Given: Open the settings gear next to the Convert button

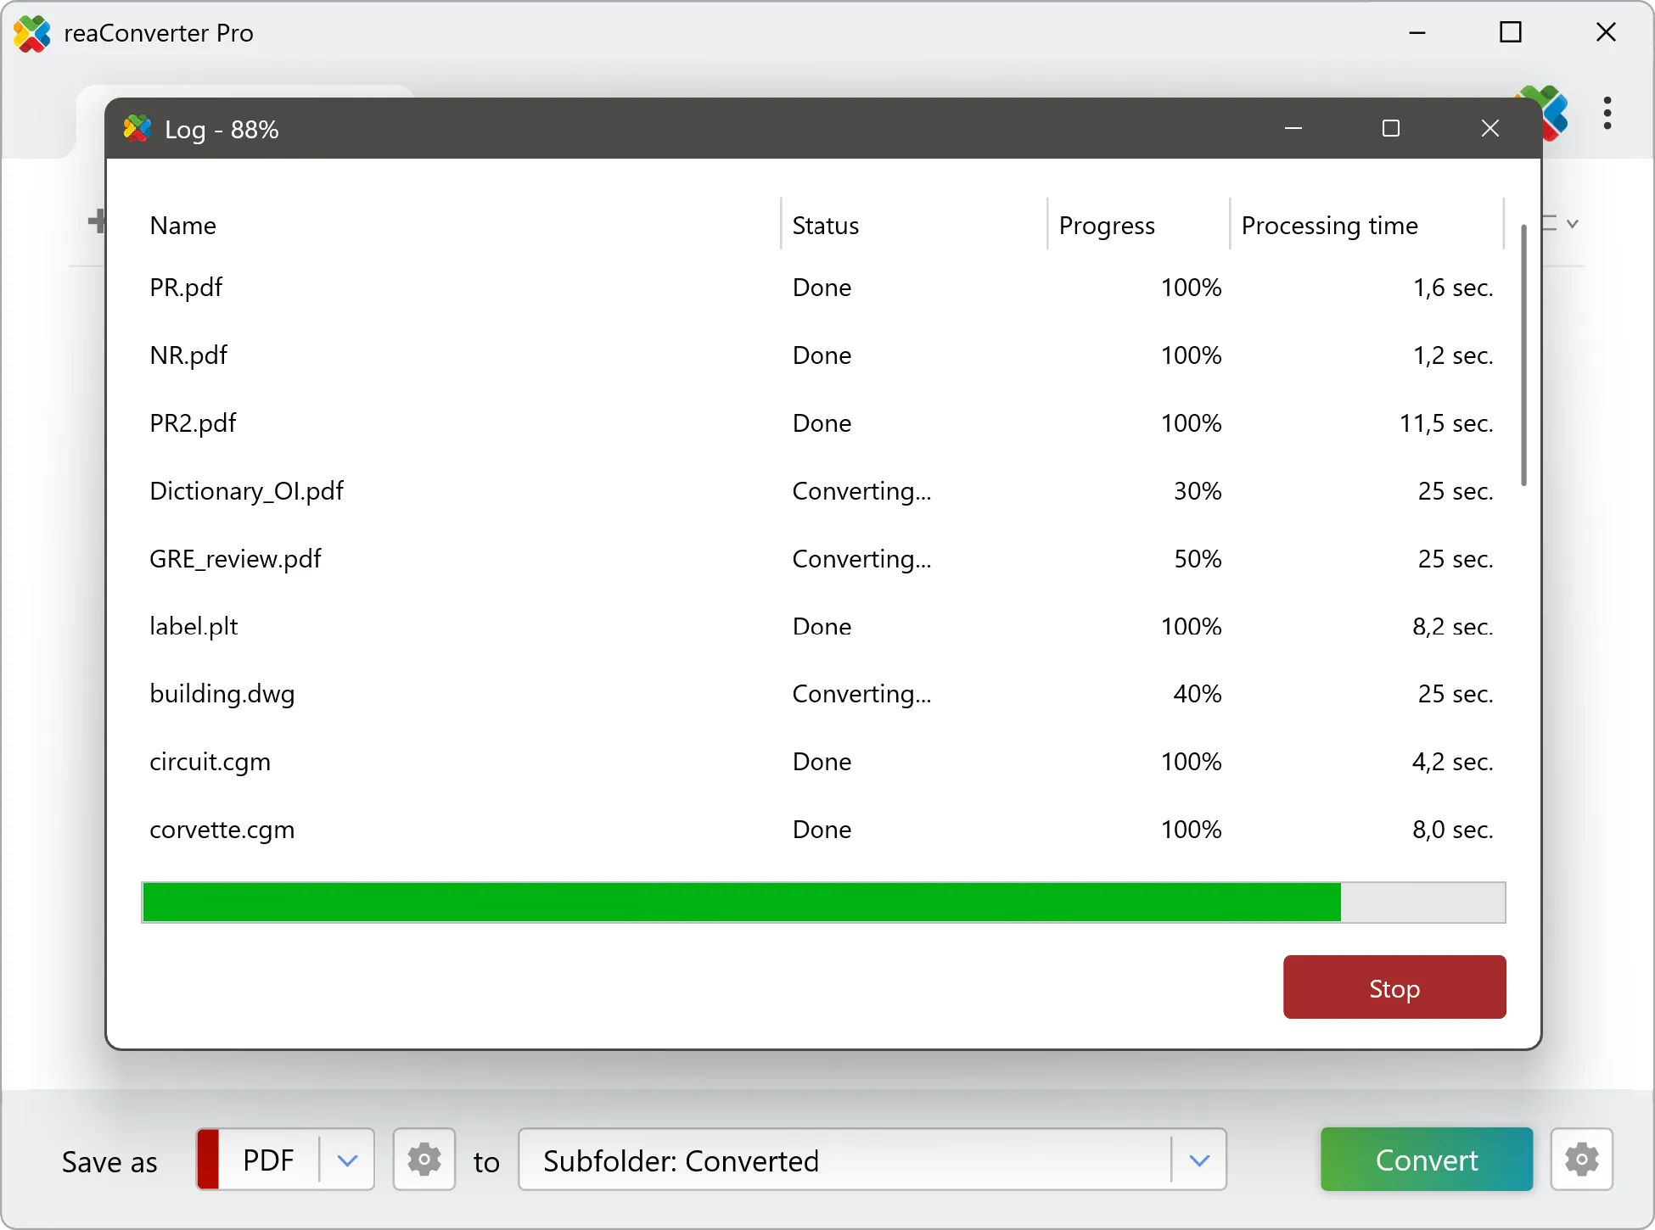Looking at the screenshot, I should click(x=1581, y=1160).
